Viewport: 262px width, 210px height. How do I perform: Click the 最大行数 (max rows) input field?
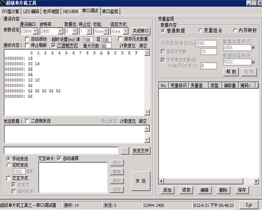coord(106,46)
